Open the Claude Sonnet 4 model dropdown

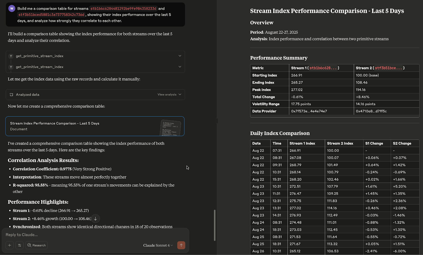[x=158, y=245]
